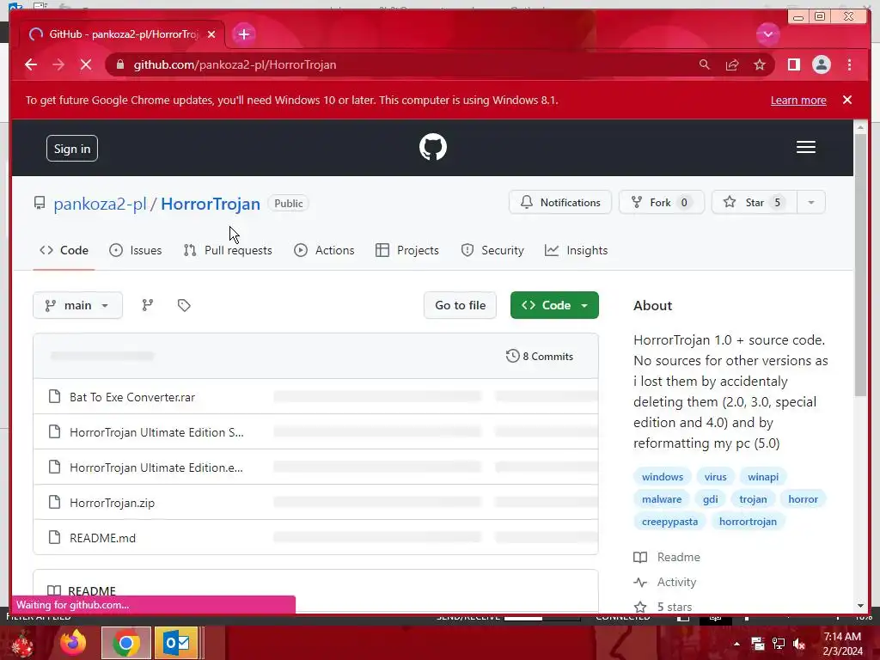The height and width of the screenshot is (660, 880).
Task: Open HorrorTrojan repository link
Action: [x=211, y=203]
